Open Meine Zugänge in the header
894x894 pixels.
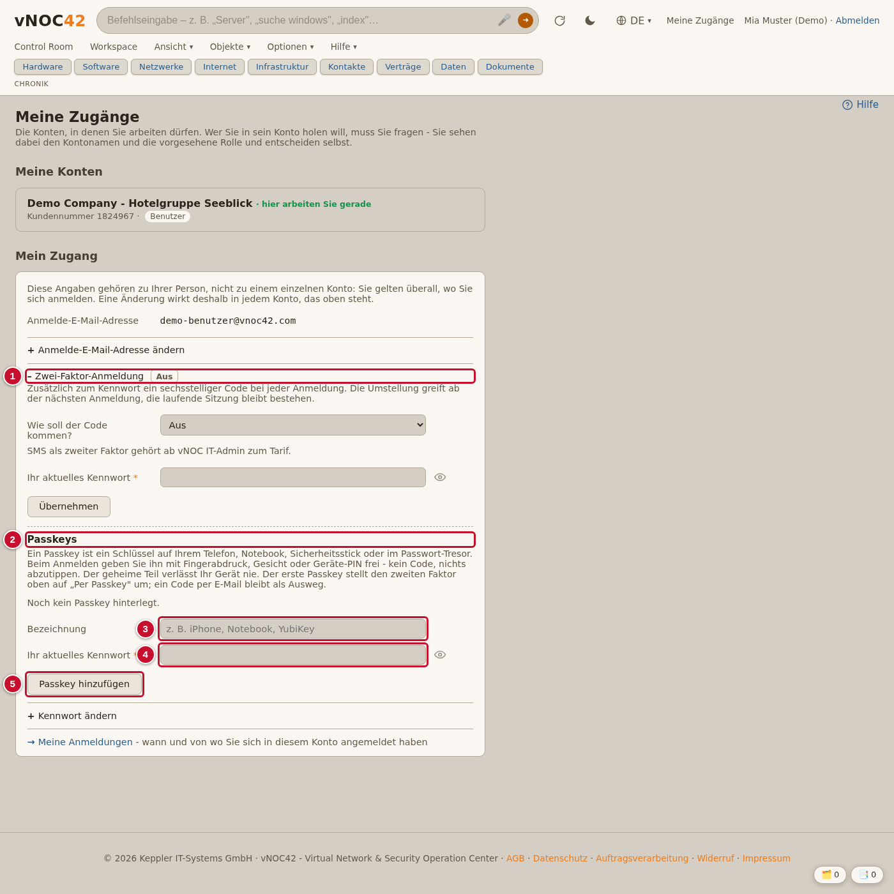coord(701,20)
